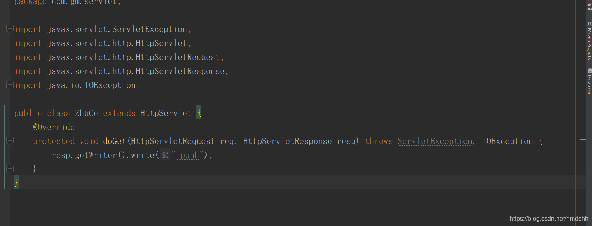Click the 's:' parameter hint
592x226 pixels.
(x=165, y=155)
